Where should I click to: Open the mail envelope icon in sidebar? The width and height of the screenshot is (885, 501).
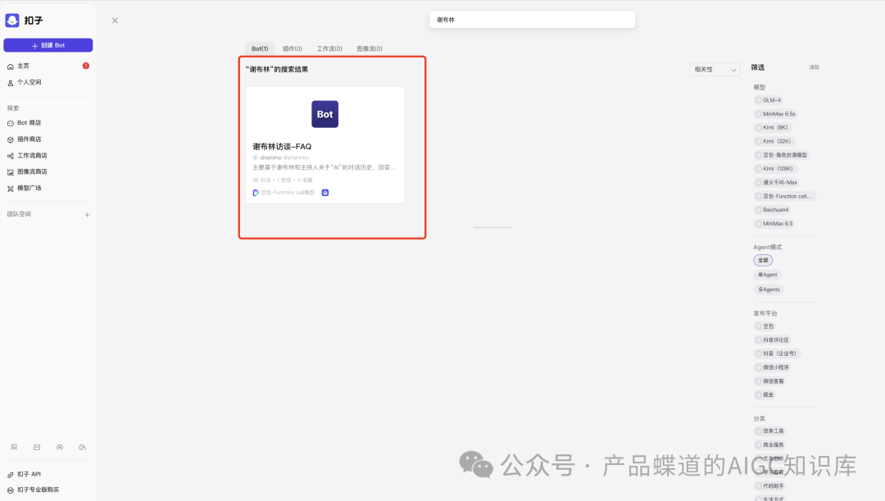tap(37, 448)
